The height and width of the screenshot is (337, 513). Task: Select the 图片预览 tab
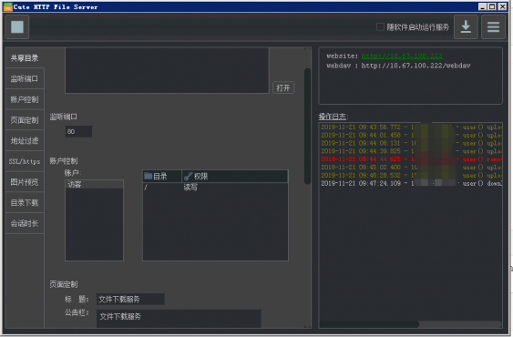(25, 182)
